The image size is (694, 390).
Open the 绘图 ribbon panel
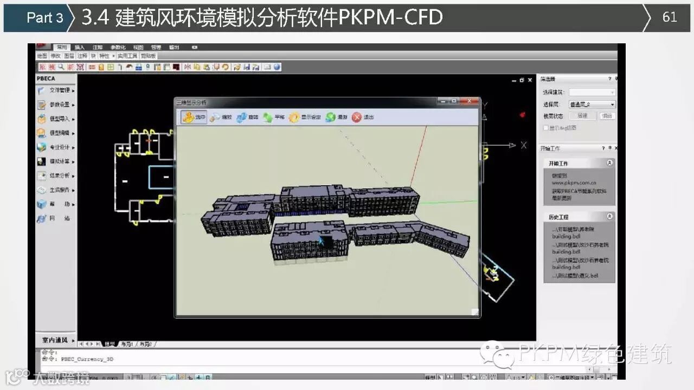point(42,56)
